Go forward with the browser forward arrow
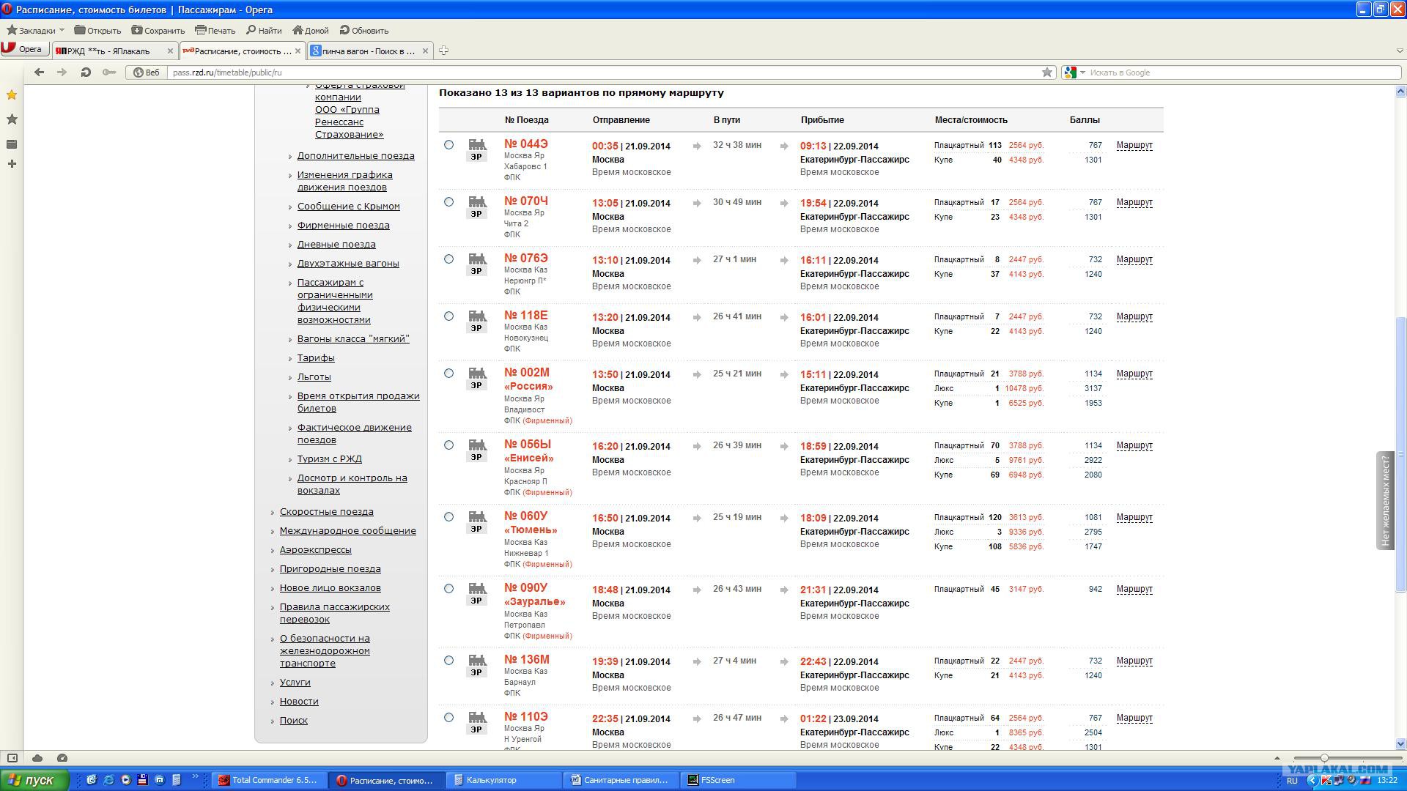This screenshot has height=791, width=1407. click(x=62, y=72)
